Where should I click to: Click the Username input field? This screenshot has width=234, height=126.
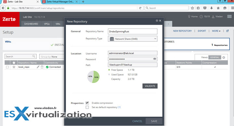coord(133,53)
